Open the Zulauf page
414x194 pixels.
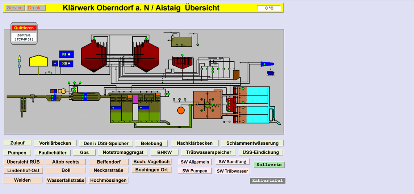17,143
